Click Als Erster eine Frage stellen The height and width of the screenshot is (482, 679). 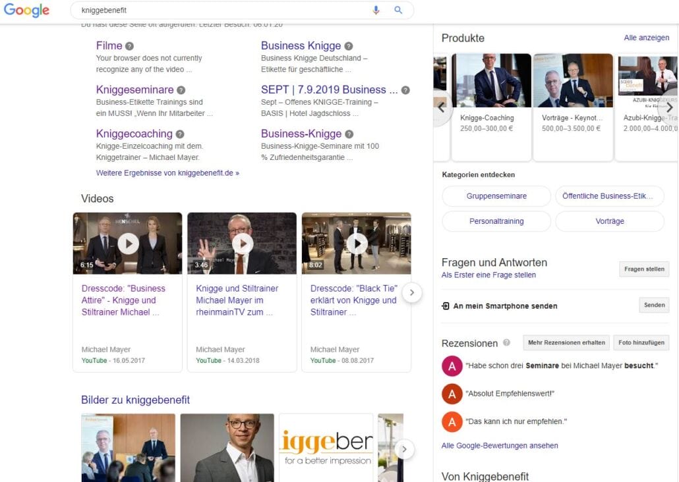point(488,275)
